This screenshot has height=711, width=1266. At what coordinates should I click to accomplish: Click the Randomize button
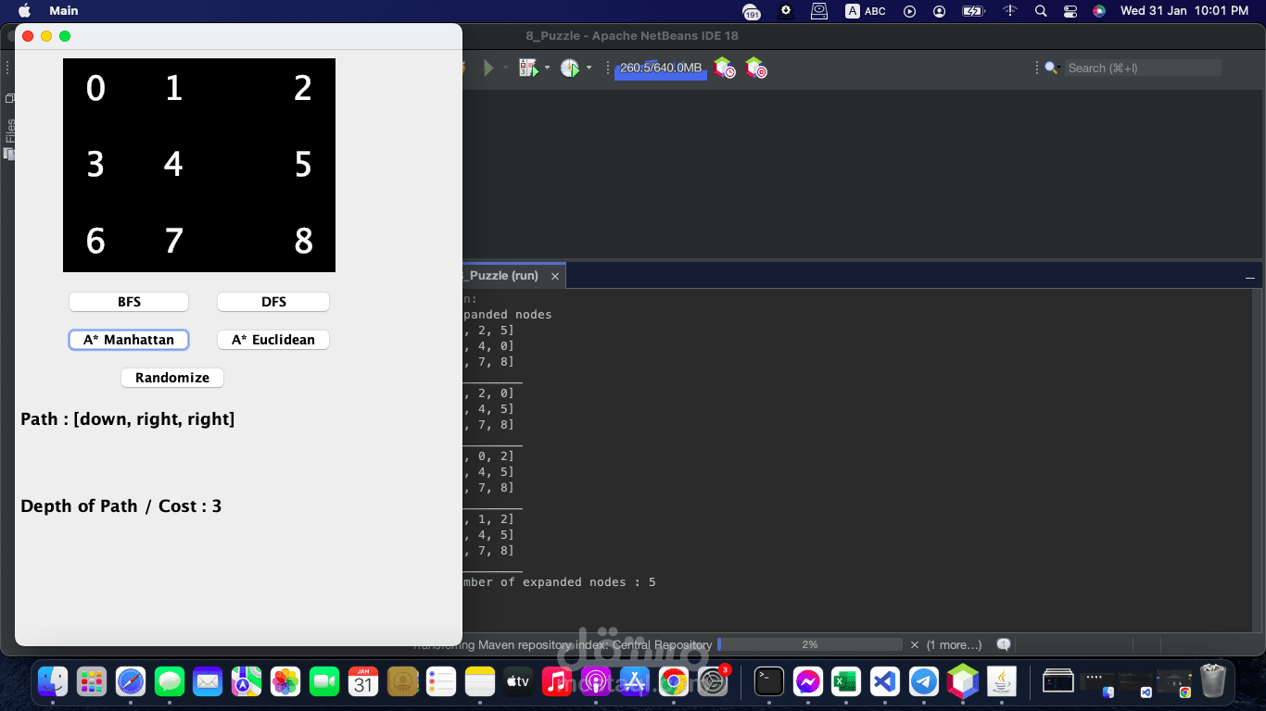(172, 378)
